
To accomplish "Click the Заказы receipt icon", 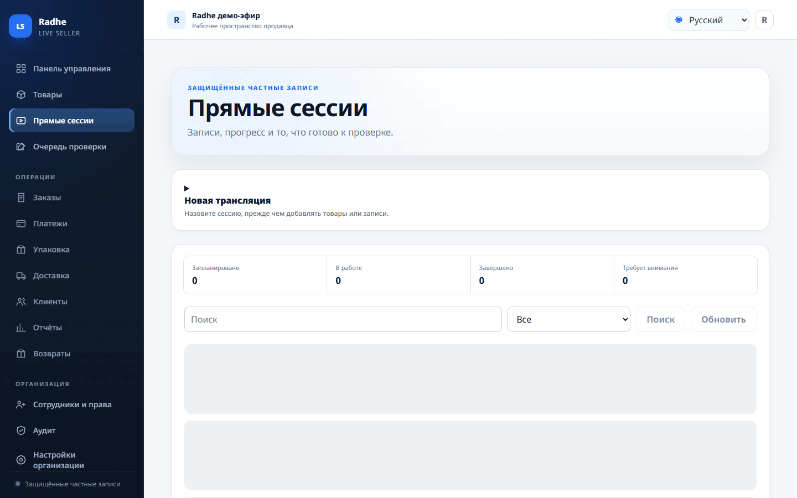I will point(21,198).
